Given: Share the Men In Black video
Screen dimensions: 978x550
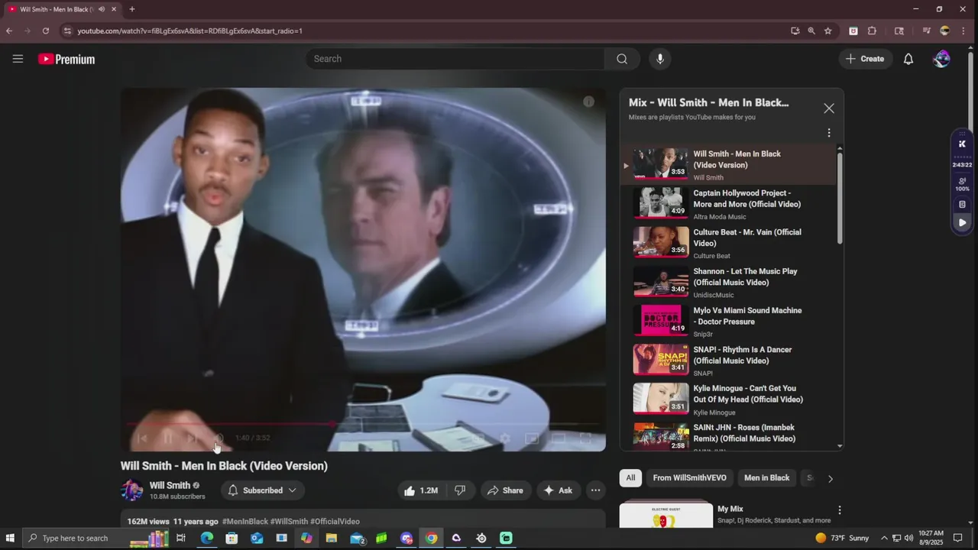Looking at the screenshot, I should (x=505, y=490).
